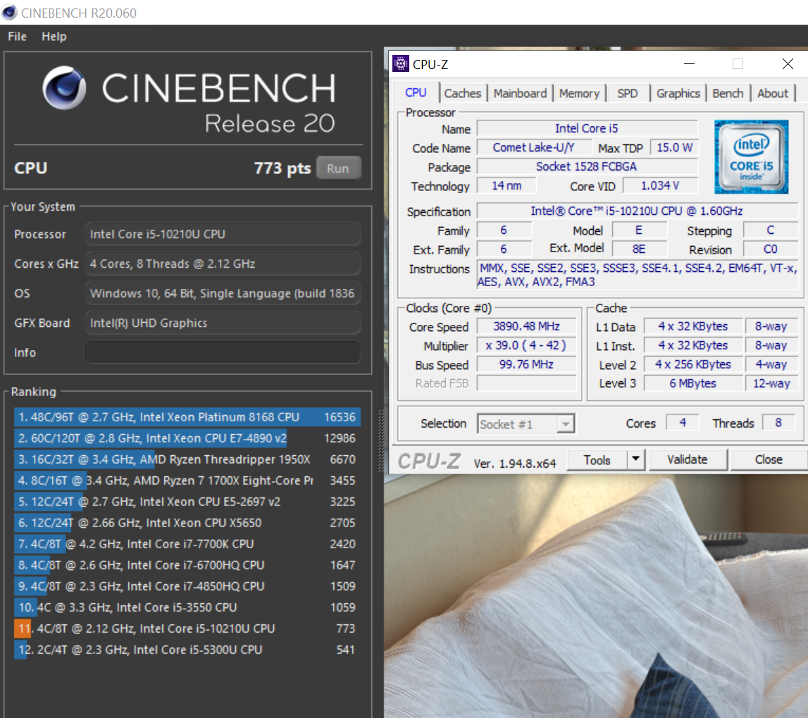808x718 pixels.
Task: Select the Core i7-6700HQ ranking row
Action: pos(187,565)
